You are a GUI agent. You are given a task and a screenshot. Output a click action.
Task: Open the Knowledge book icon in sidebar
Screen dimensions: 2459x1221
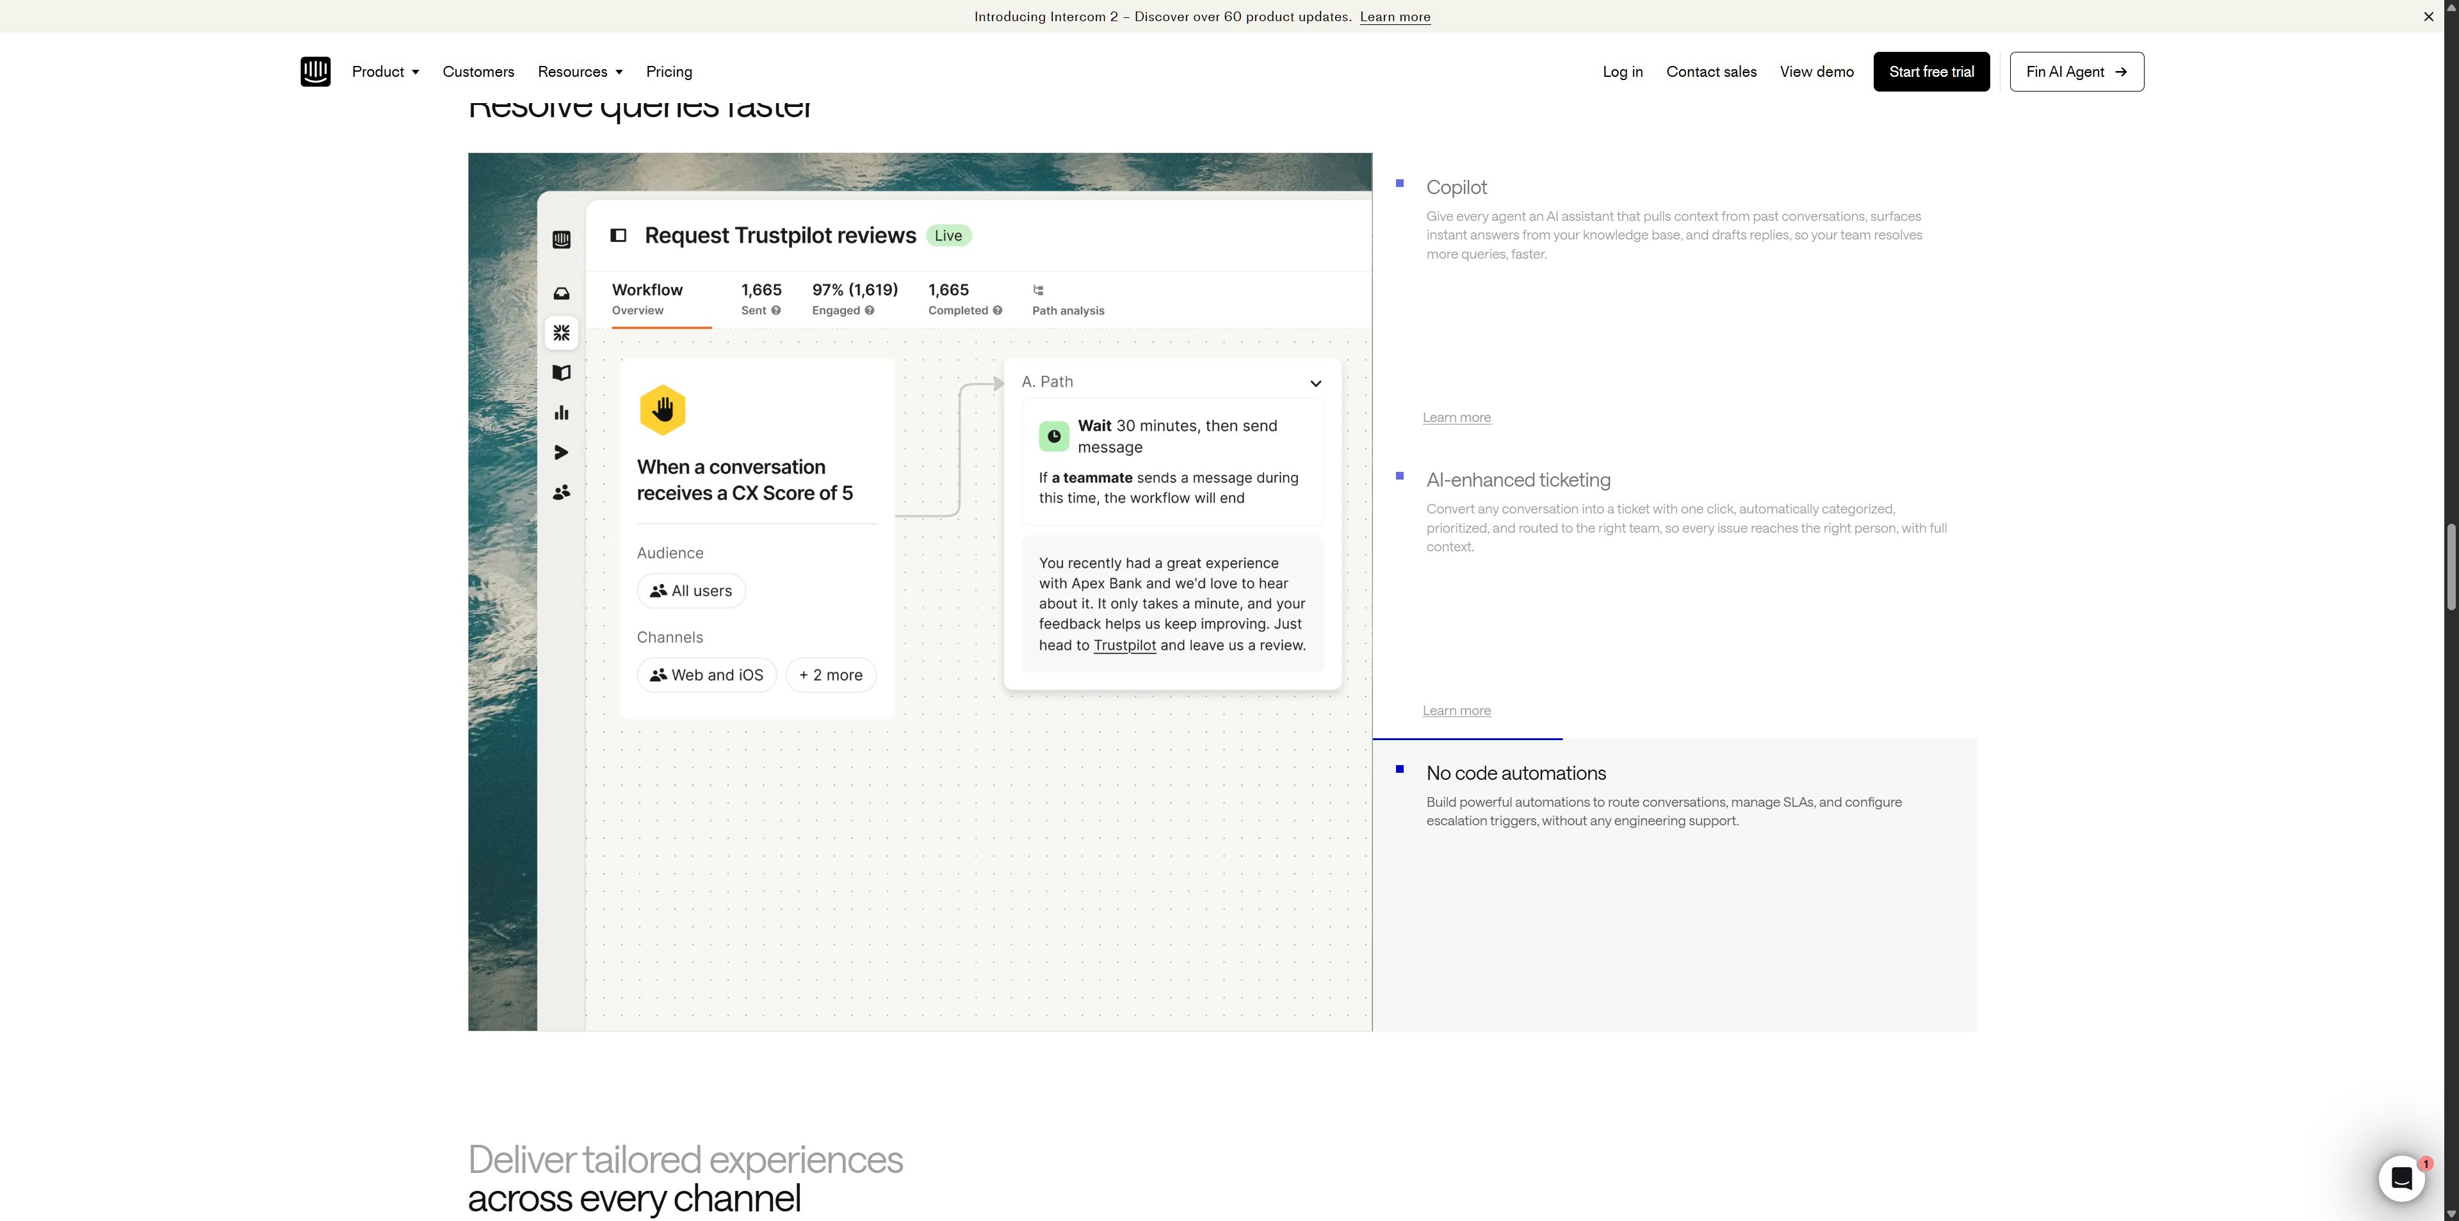pos(562,373)
